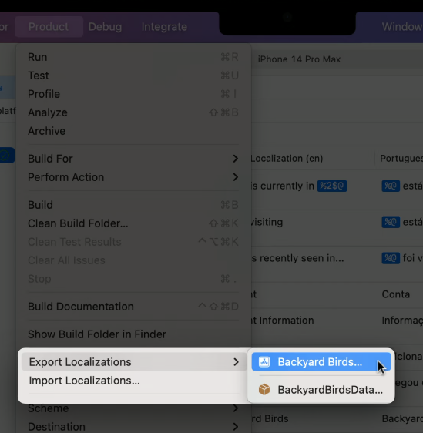Viewport: 423px width, 433px height.
Task: Choose Build menu item
Action: coord(133,205)
